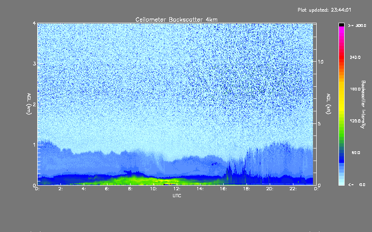
Task: Select the '22:' UTC tick label
Action: tap(293, 189)
